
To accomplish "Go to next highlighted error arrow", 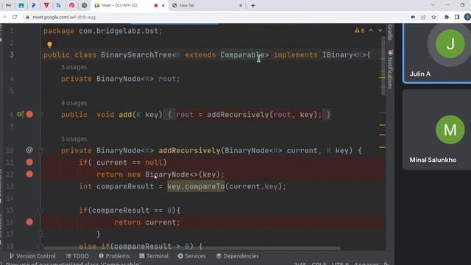I will [380, 31].
